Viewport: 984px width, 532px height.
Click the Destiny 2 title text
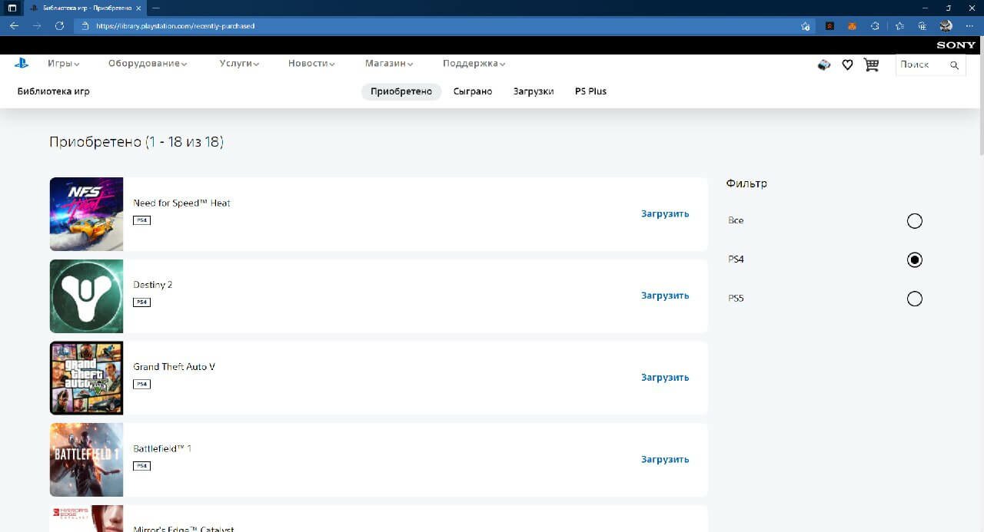[153, 285]
